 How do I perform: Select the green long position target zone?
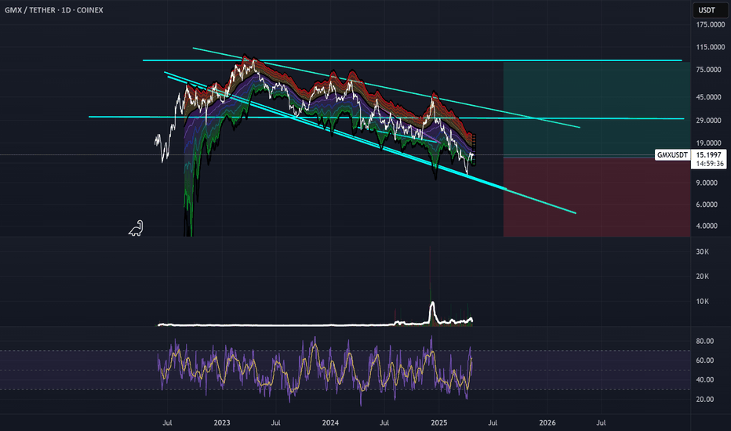click(596, 110)
